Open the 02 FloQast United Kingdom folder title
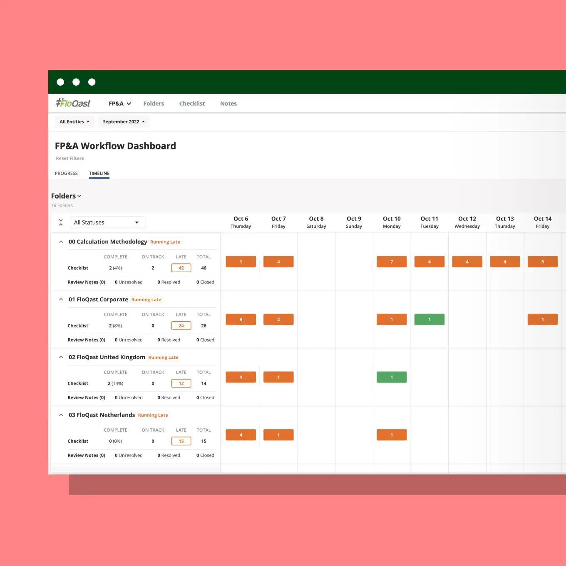This screenshot has height=566, width=566. pos(107,357)
